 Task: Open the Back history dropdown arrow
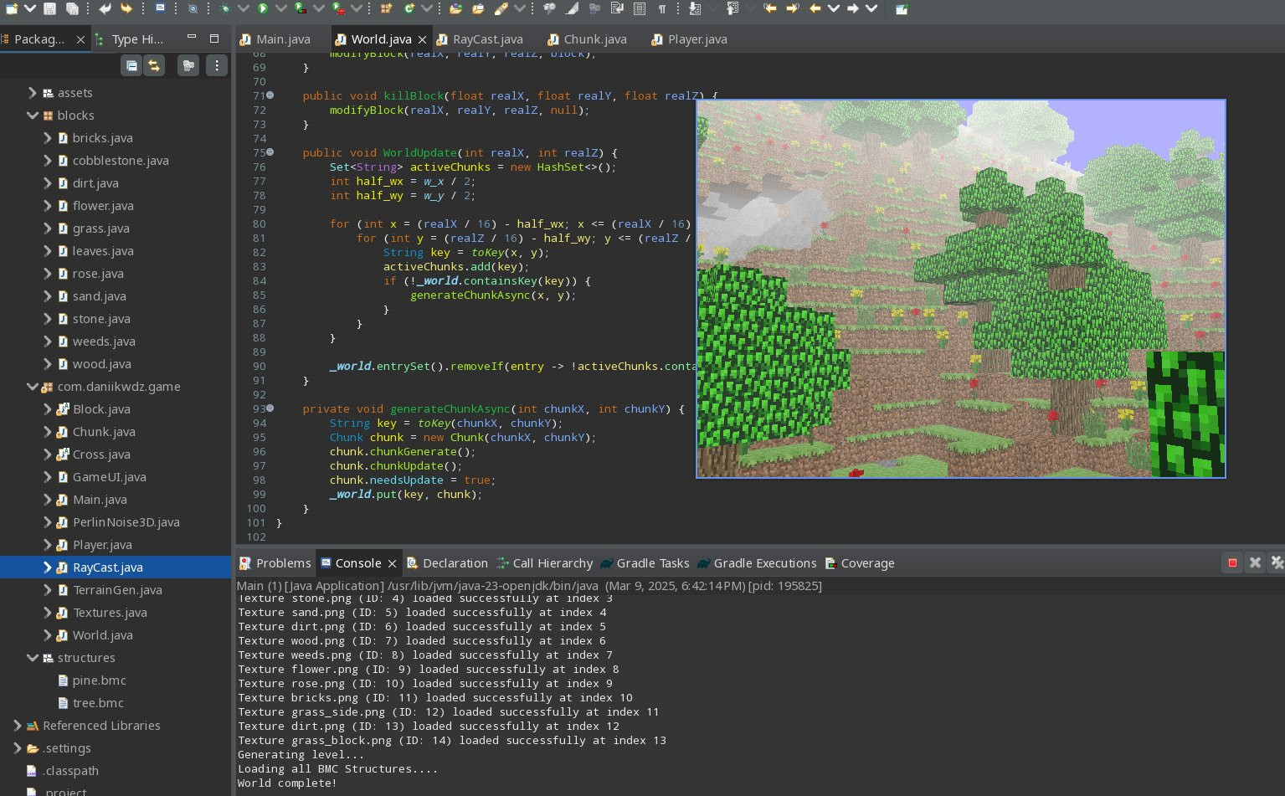click(834, 8)
